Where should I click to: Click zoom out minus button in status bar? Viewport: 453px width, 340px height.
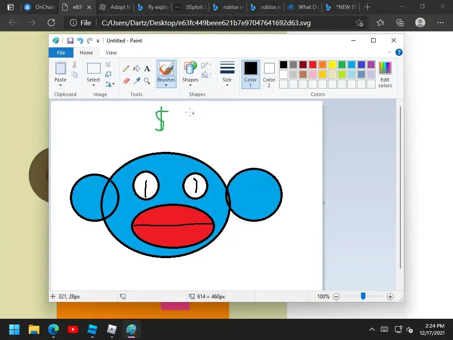tap(336, 296)
